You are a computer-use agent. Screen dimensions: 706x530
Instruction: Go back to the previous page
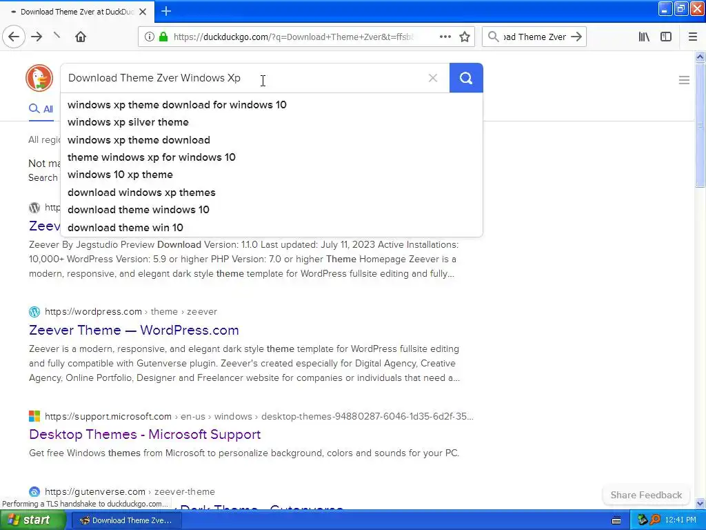(14, 37)
